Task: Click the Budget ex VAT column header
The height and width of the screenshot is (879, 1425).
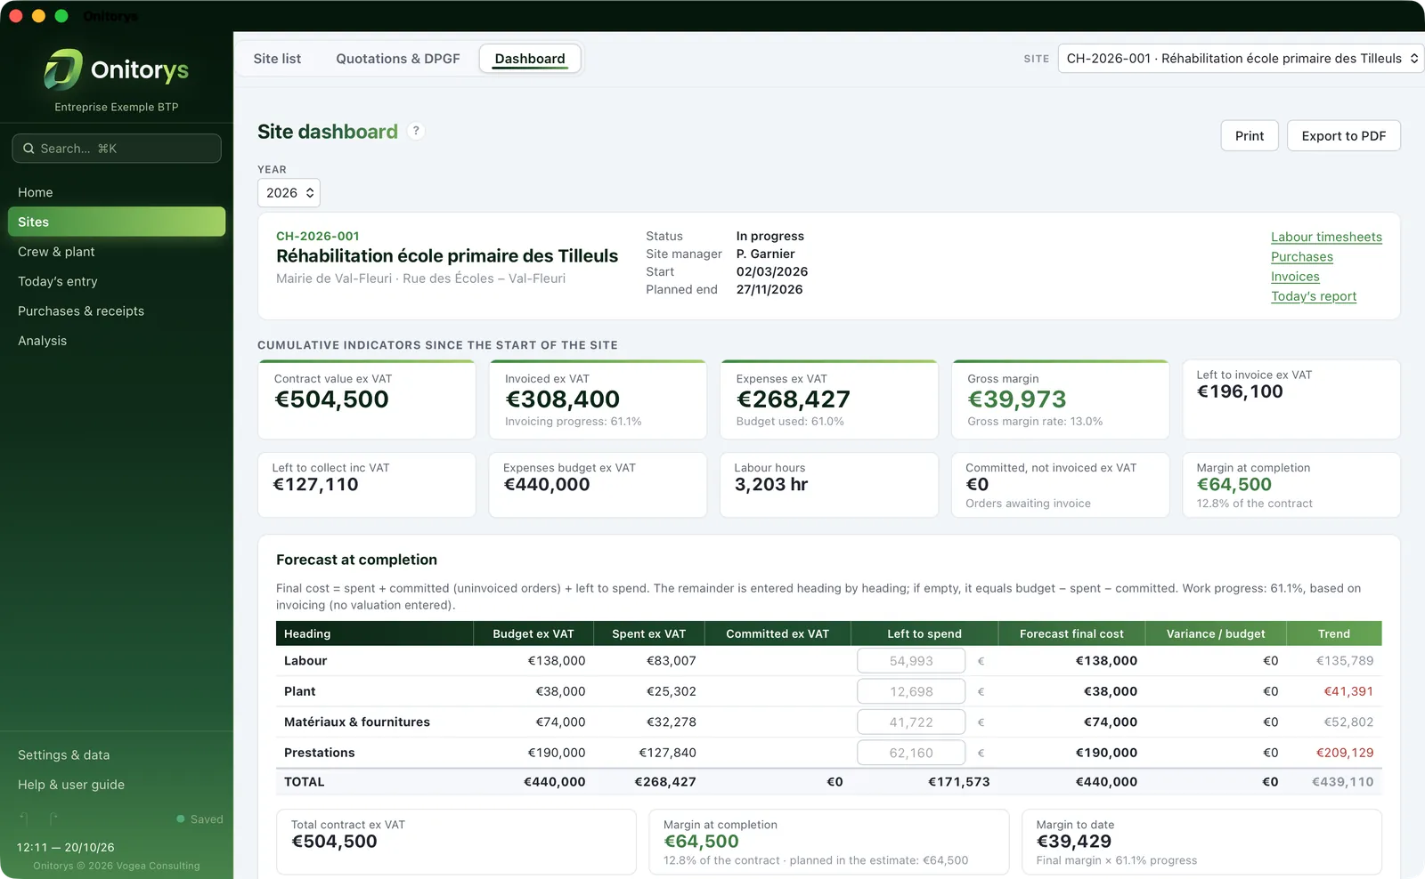Action: pos(533,633)
